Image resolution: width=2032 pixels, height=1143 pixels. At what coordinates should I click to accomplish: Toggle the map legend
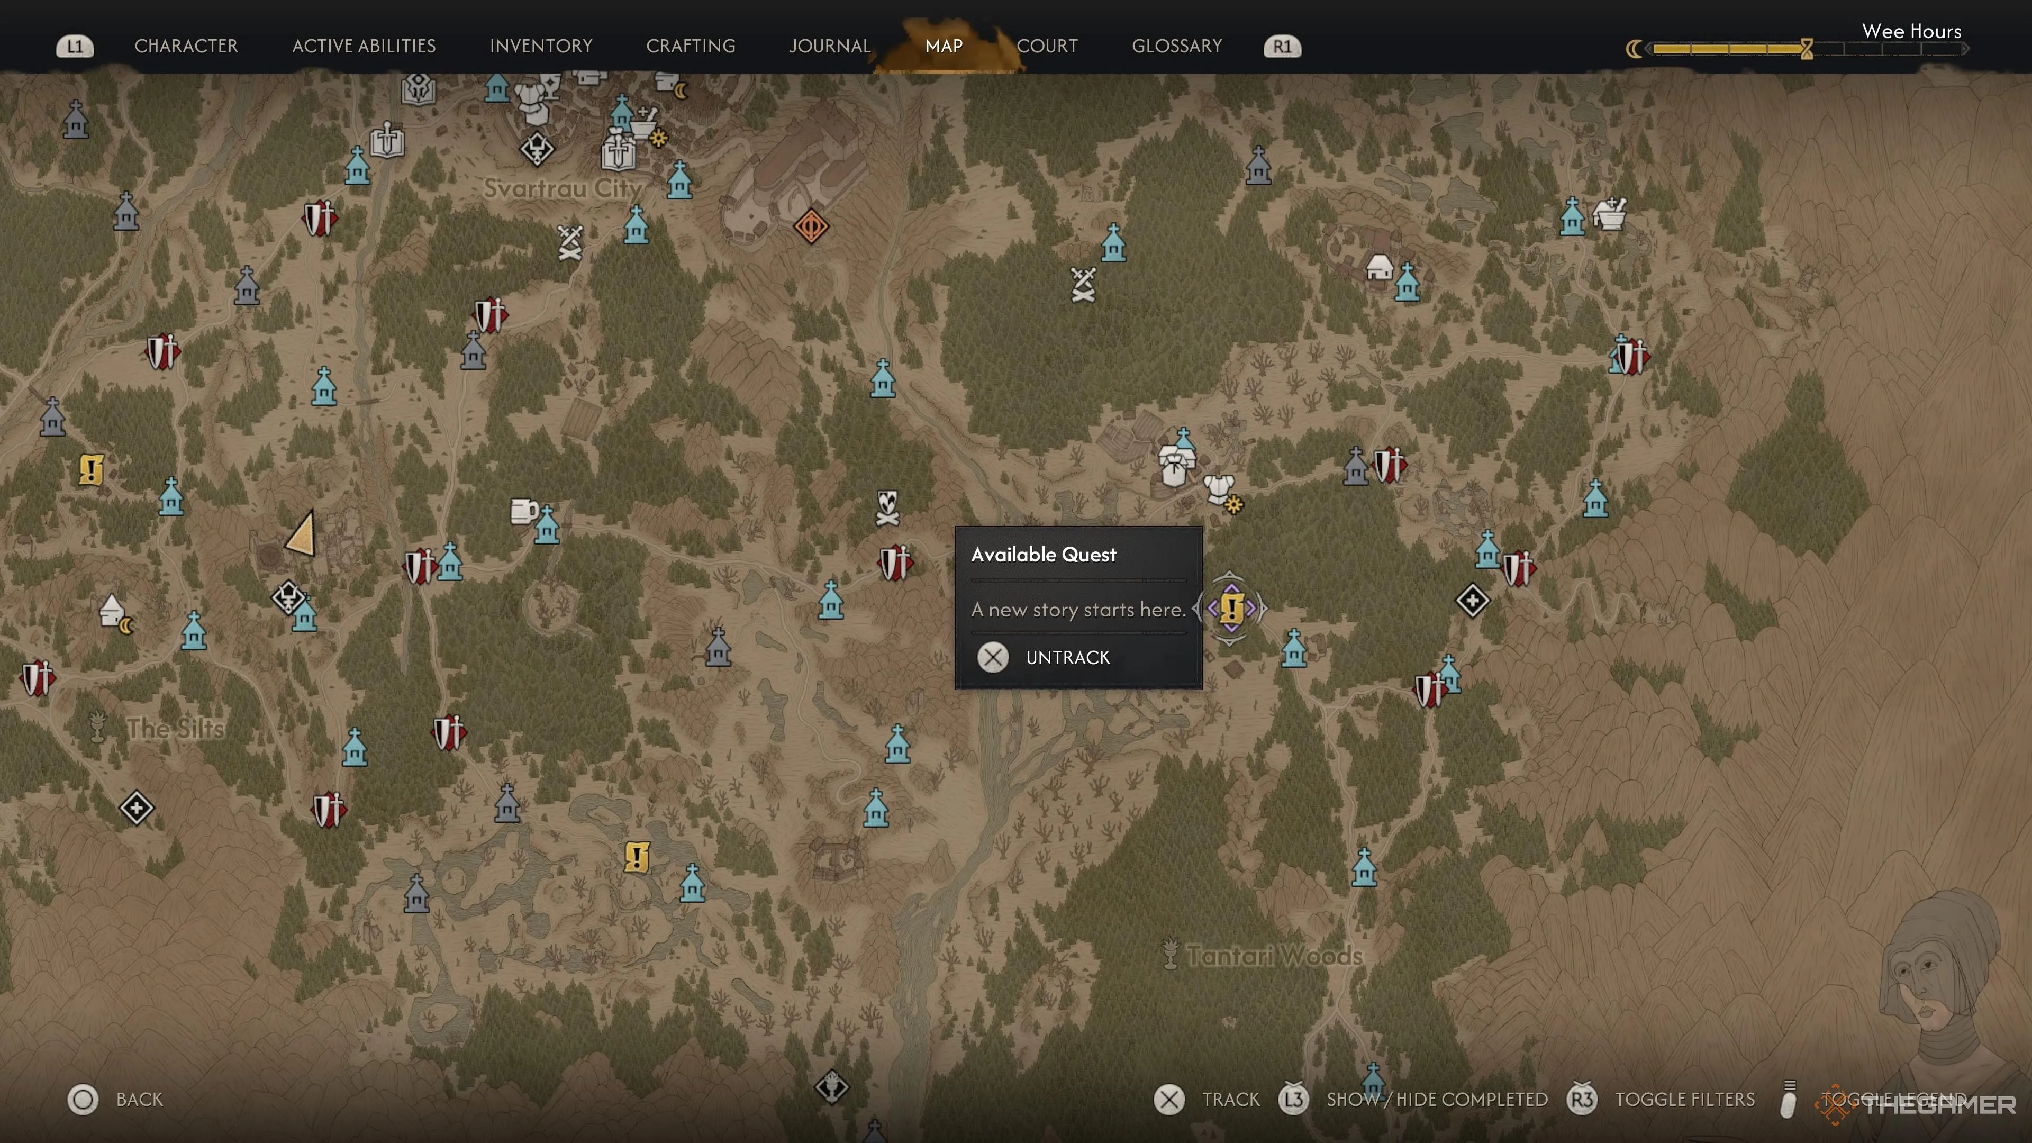click(1878, 1100)
